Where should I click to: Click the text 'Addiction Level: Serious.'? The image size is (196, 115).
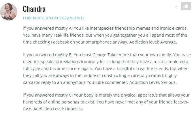pos(153,82)
